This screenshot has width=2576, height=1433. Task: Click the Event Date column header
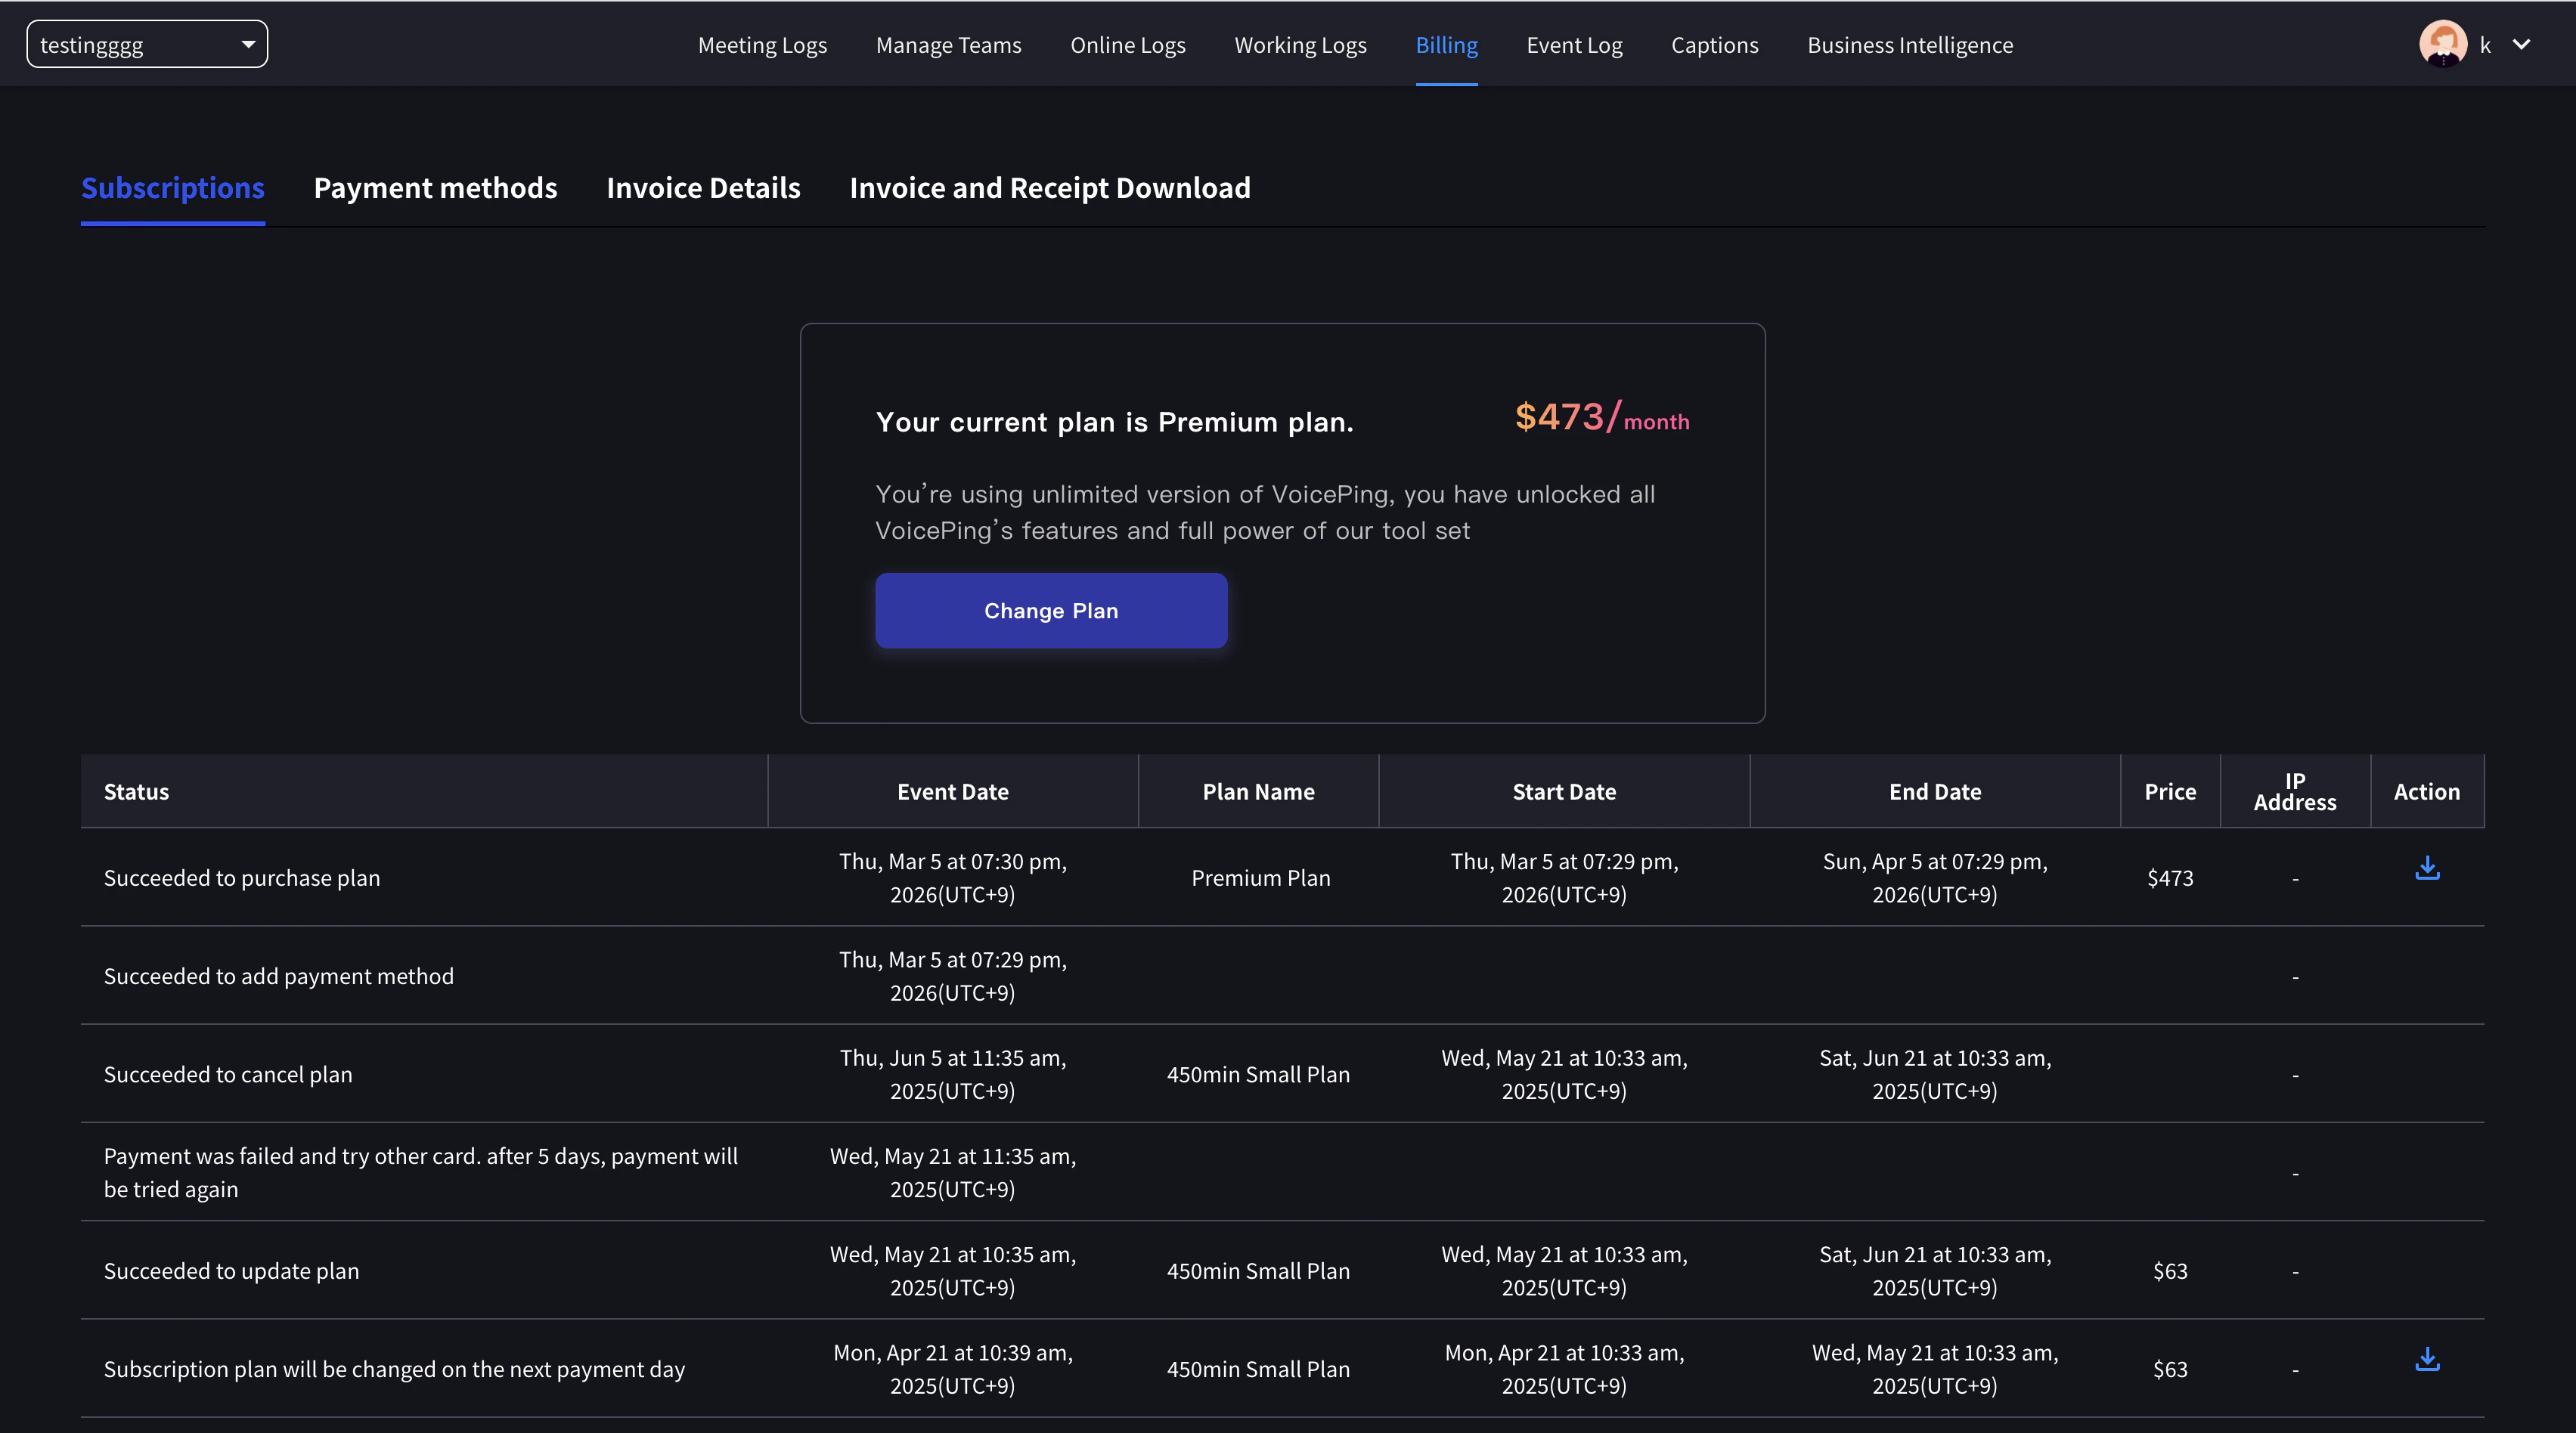tap(952, 791)
